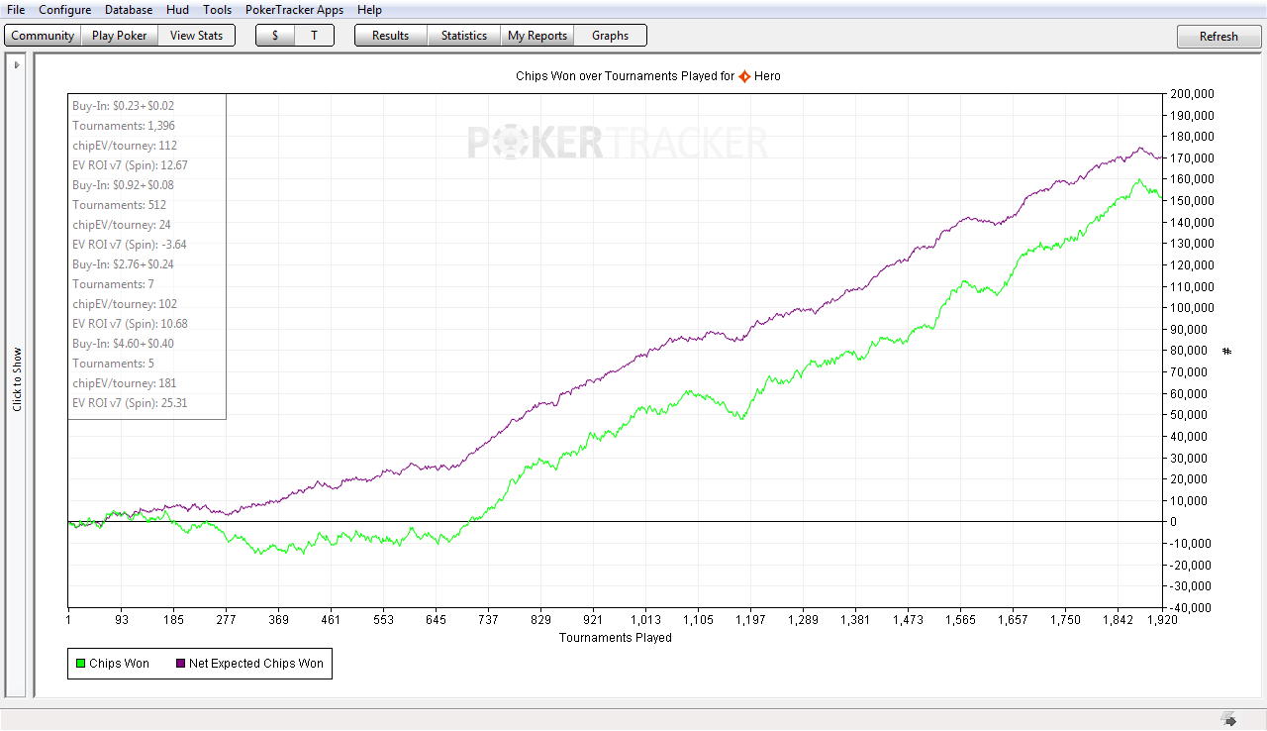Screen dimensions: 1267x731
Task: Click the 'Tournaments: 7' line
Action: (113, 284)
